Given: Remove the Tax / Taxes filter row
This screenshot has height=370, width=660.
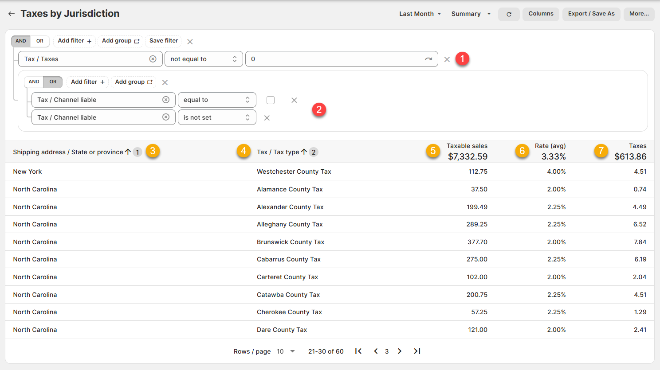Looking at the screenshot, I should 447,59.
